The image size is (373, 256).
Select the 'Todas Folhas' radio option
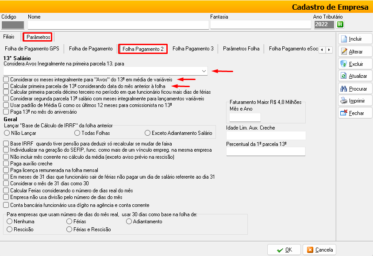point(77,133)
